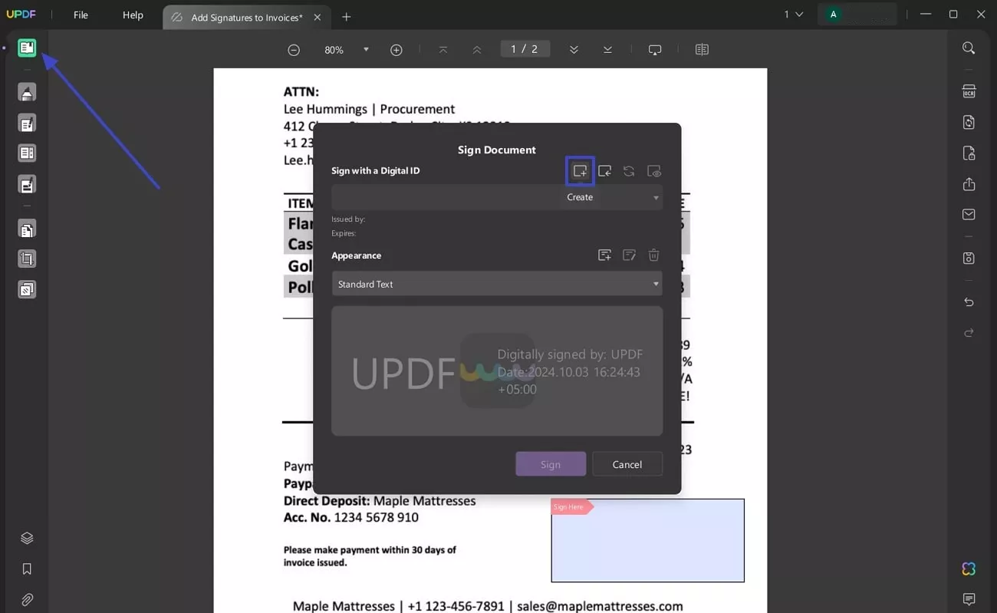Create a new Digital ID
Image resolution: width=997 pixels, height=613 pixels.
tap(580, 171)
